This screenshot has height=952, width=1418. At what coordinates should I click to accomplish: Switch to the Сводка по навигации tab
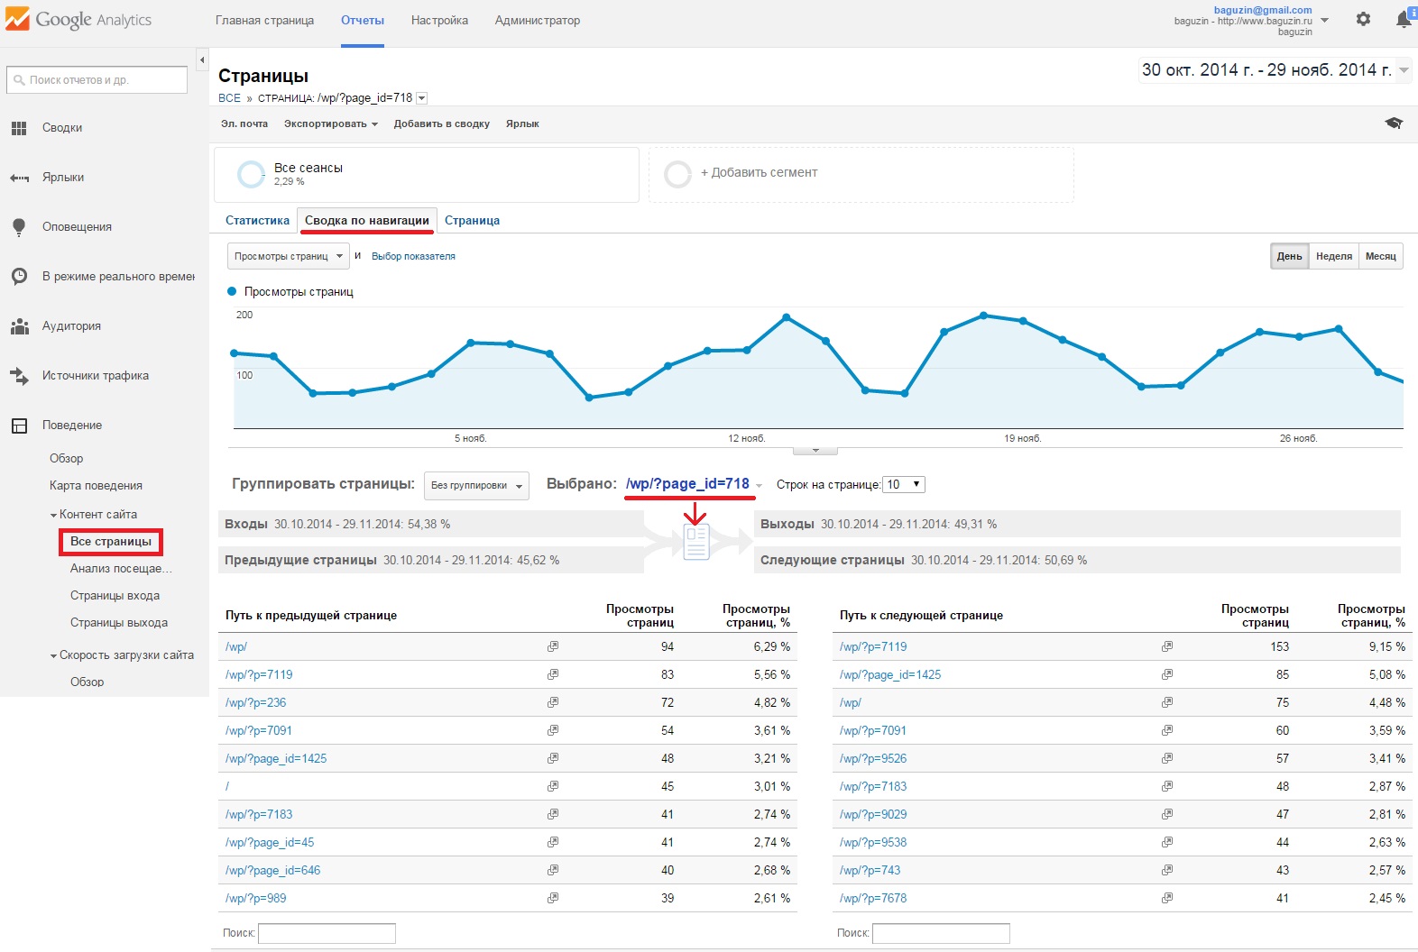pos(367,220)
